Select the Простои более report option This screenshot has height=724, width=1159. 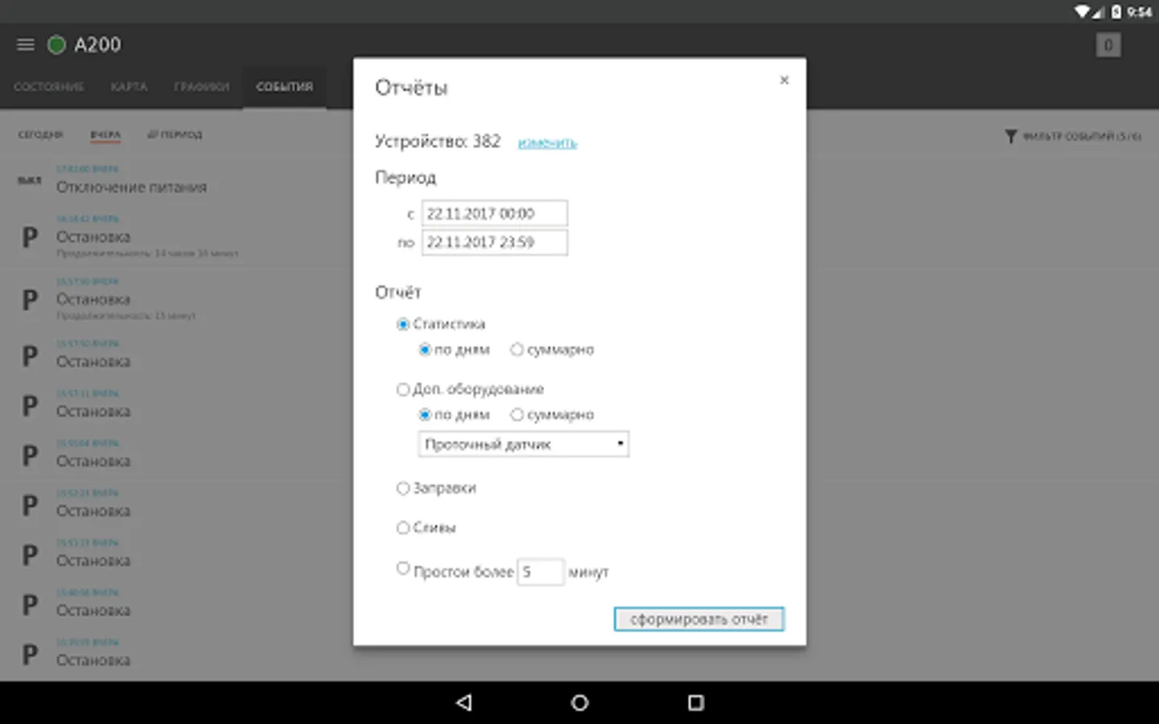point(403,568)
